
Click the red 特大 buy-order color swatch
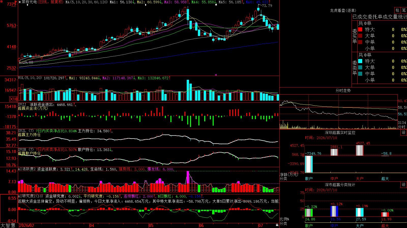360,29
